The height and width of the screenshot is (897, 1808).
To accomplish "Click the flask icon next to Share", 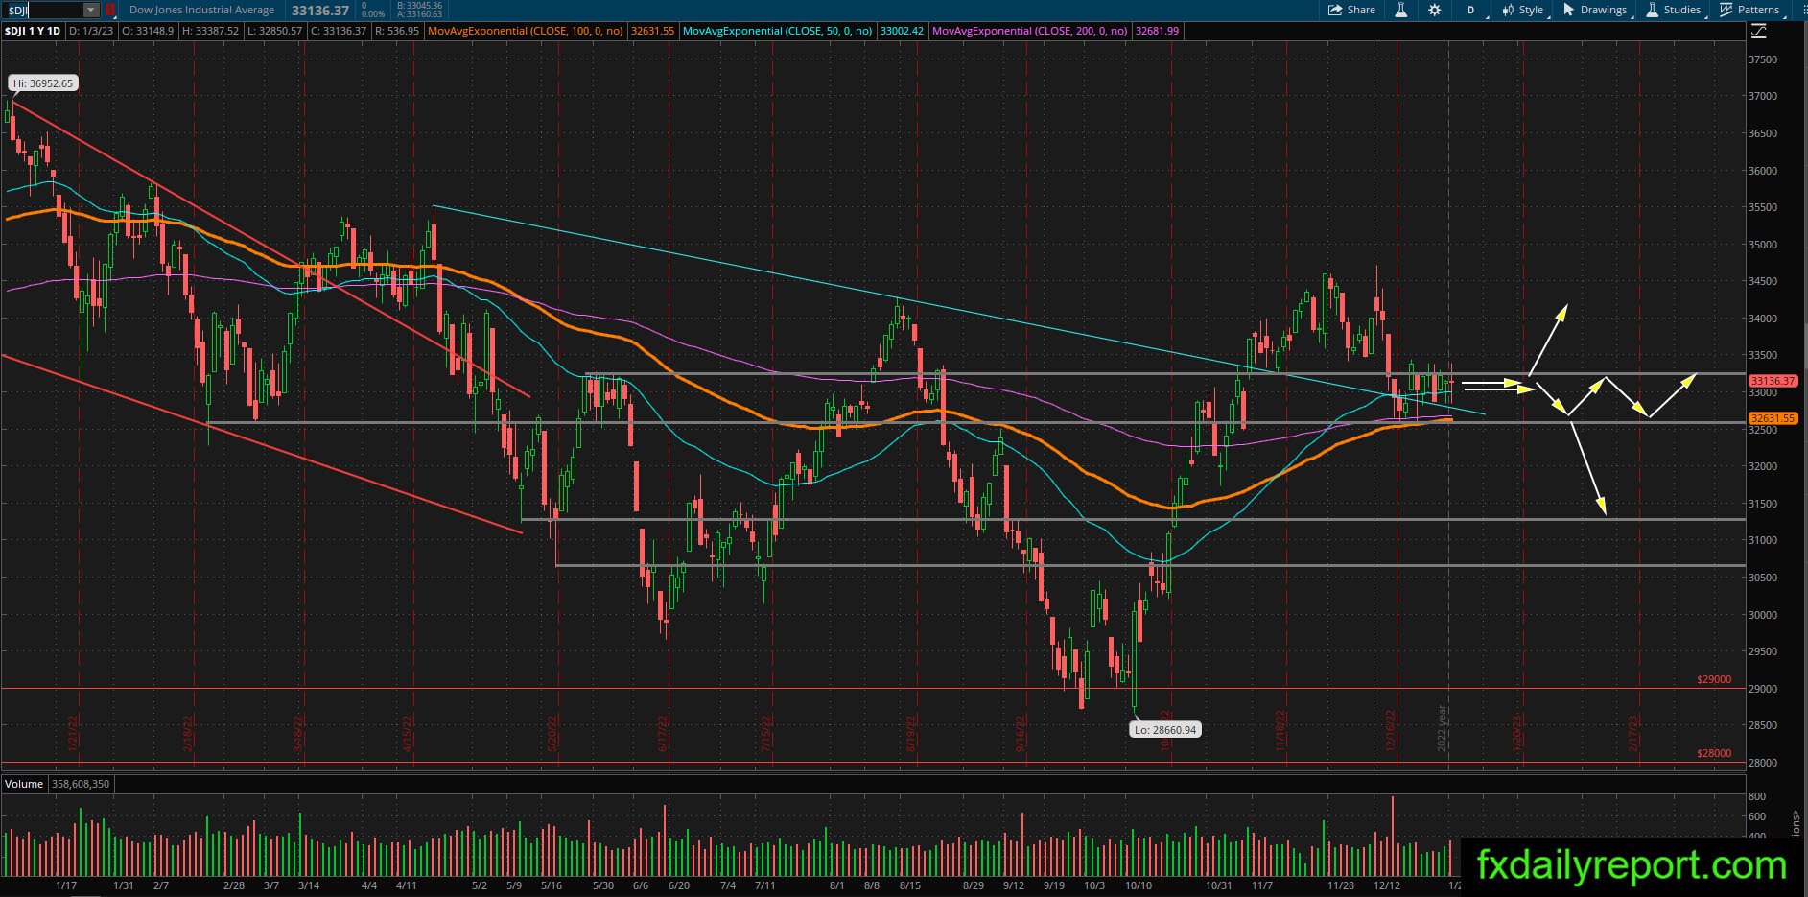I will click(1400, 10).
